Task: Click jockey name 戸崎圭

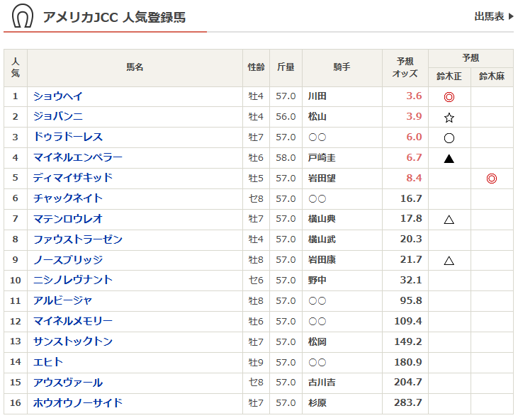Action: [322, 158]
